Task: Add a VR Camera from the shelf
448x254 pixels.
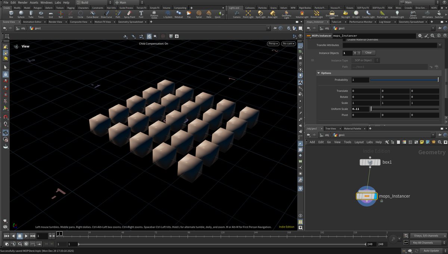Action: 427,14
